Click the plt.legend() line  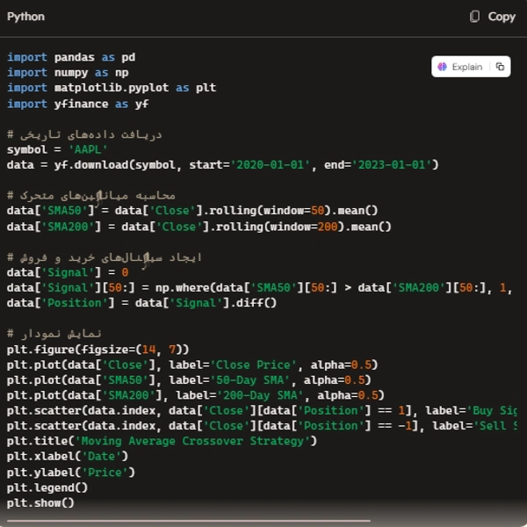click(47, 487)
